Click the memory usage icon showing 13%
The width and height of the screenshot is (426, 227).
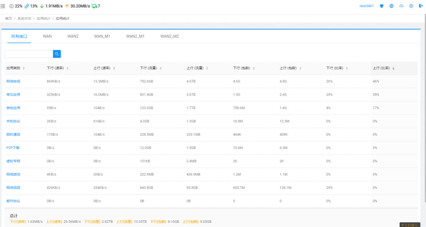click(27, 6)
